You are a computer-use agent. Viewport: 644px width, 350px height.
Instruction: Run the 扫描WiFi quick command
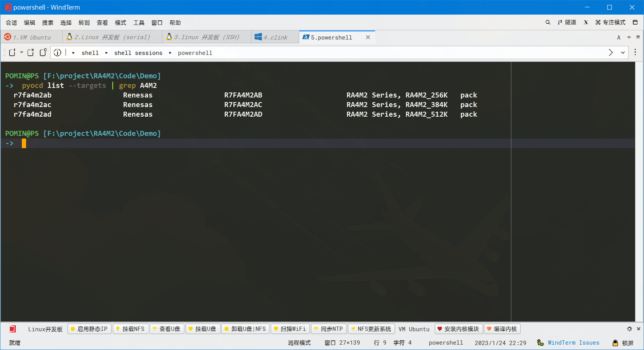click(x=290, y=329)
